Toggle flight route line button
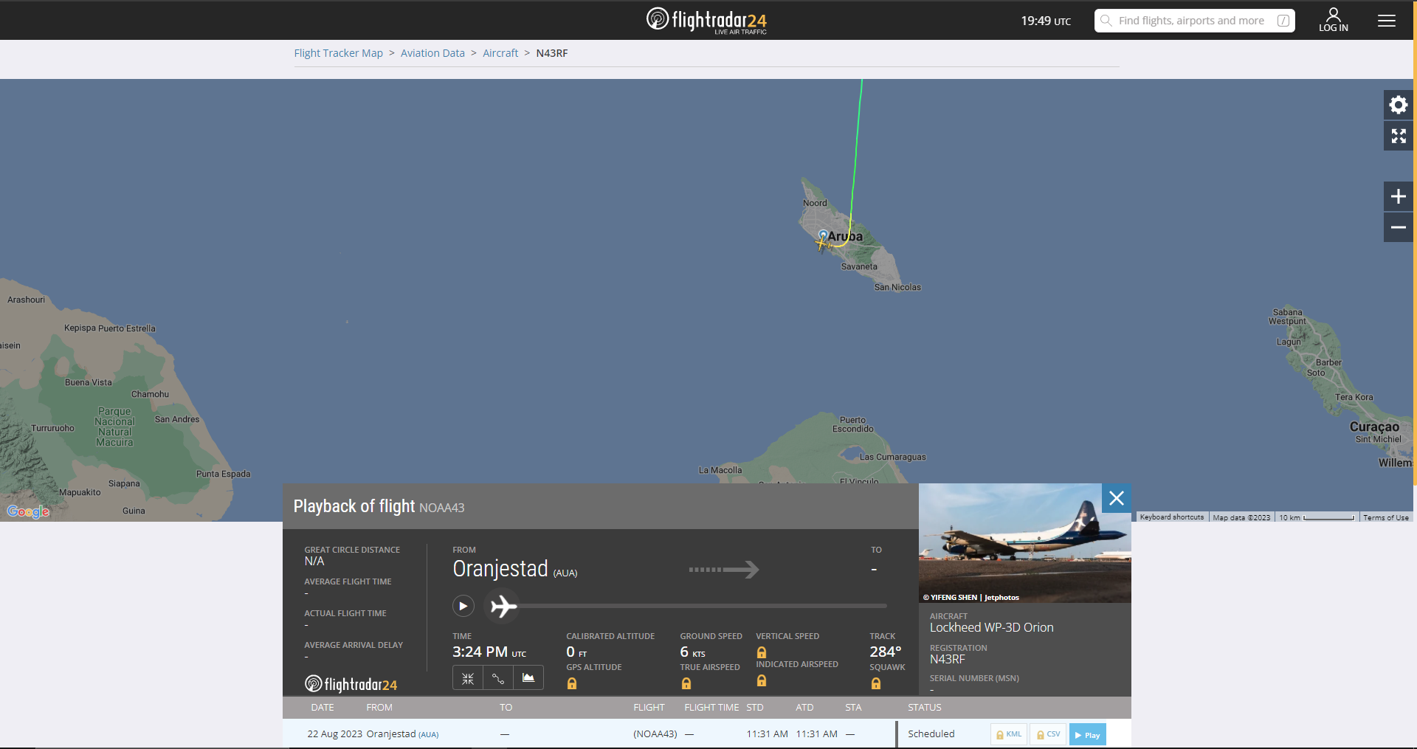 (x=498, y=678)
